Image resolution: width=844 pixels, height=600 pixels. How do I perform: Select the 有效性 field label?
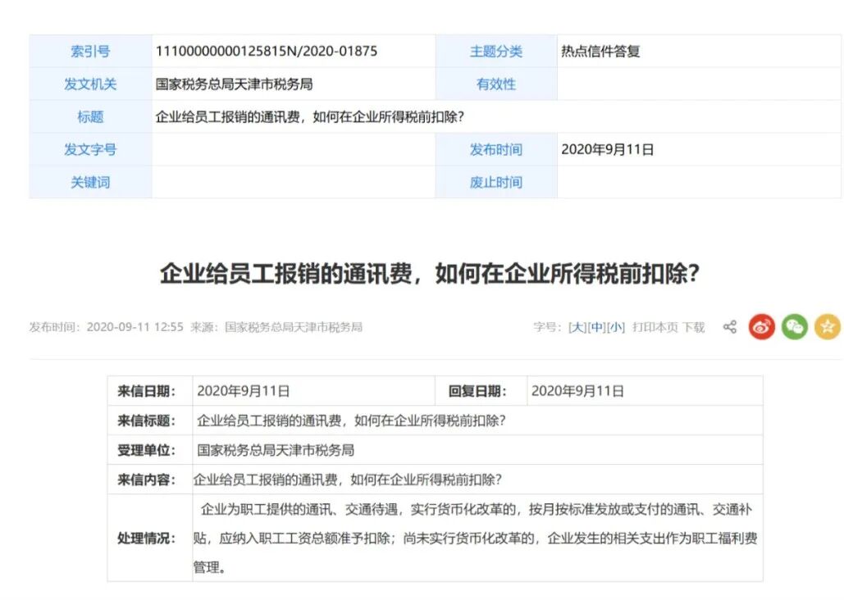click(496, 84)
